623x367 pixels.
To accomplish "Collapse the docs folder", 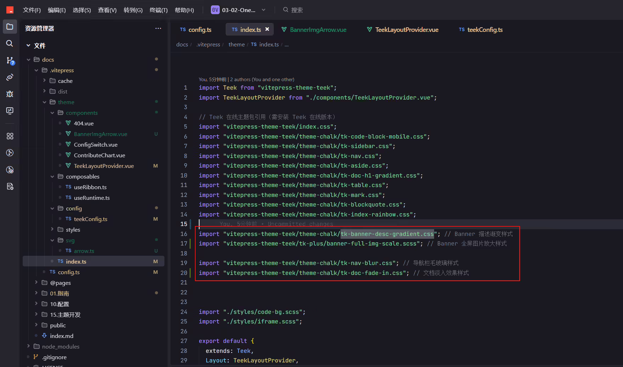I will (28, 60).
